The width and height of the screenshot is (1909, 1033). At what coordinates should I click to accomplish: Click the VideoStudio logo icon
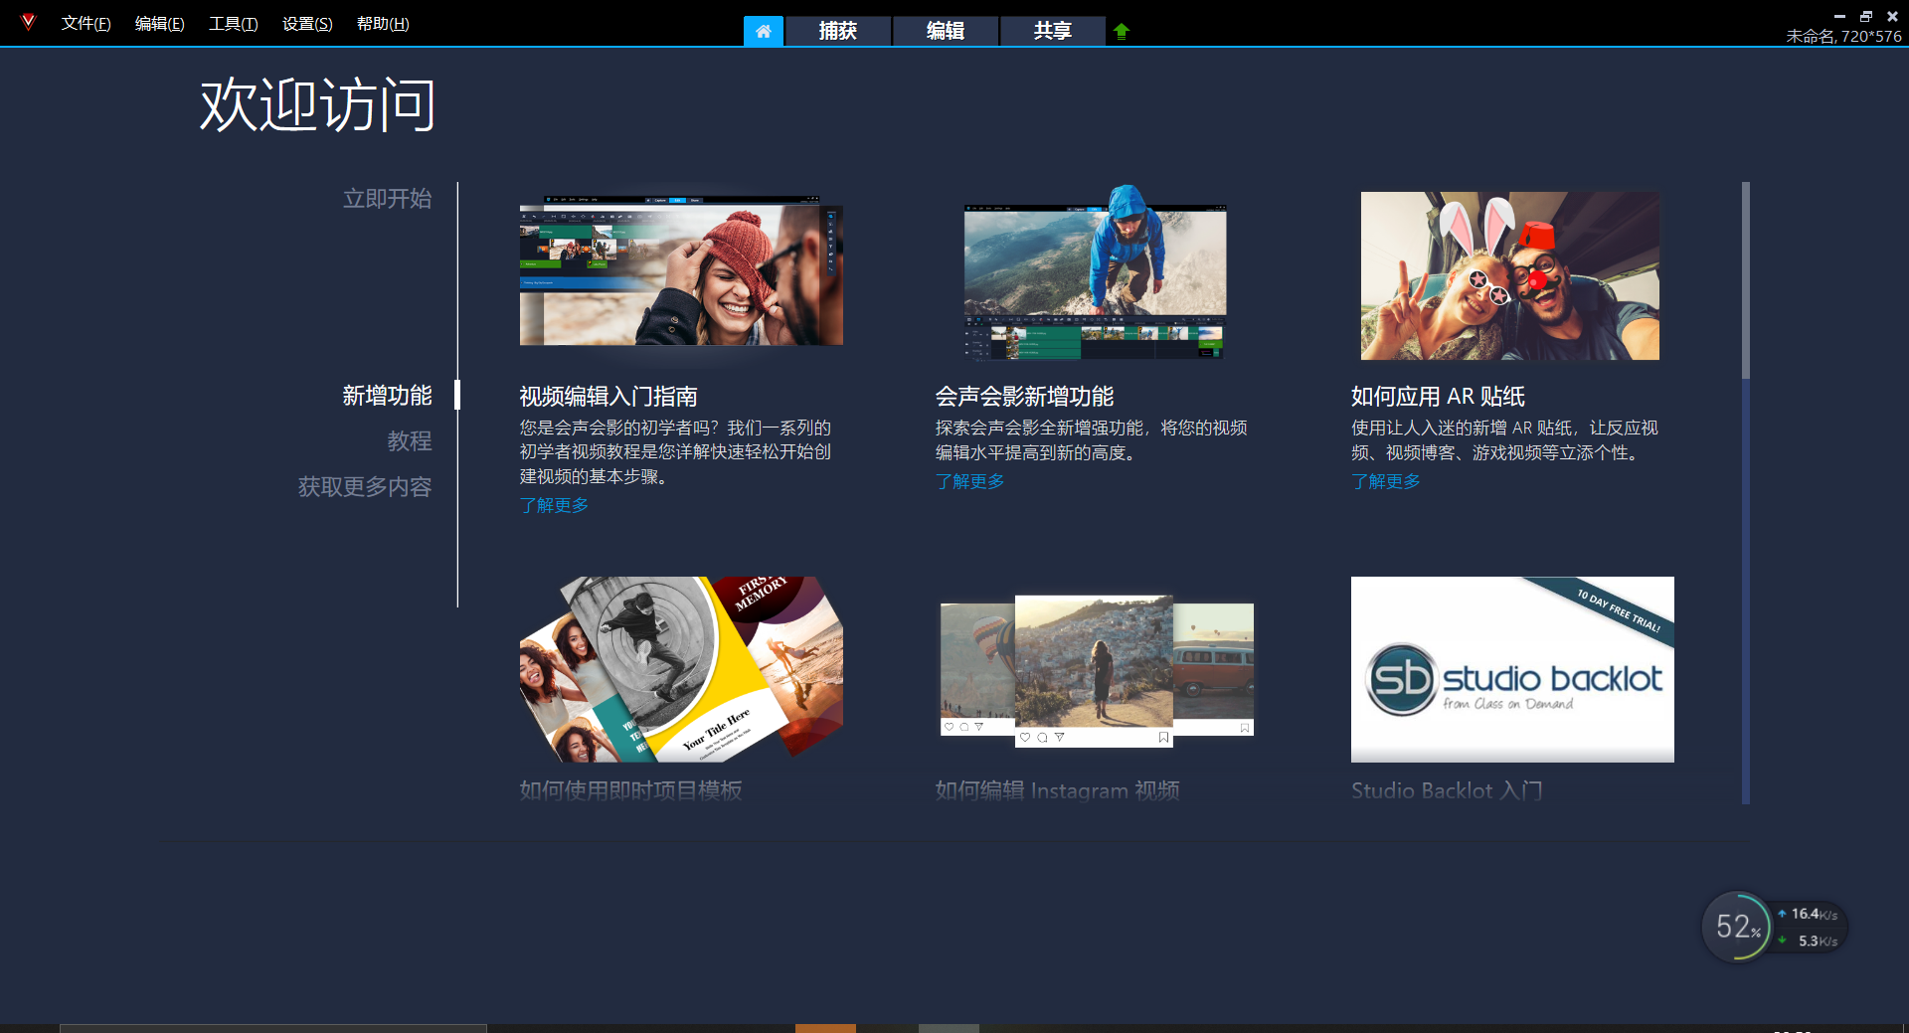[x=28, y=22]
